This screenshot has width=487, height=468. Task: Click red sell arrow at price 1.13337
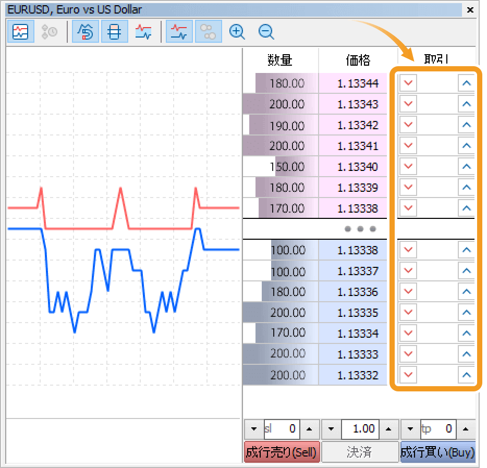coord(408,270)
